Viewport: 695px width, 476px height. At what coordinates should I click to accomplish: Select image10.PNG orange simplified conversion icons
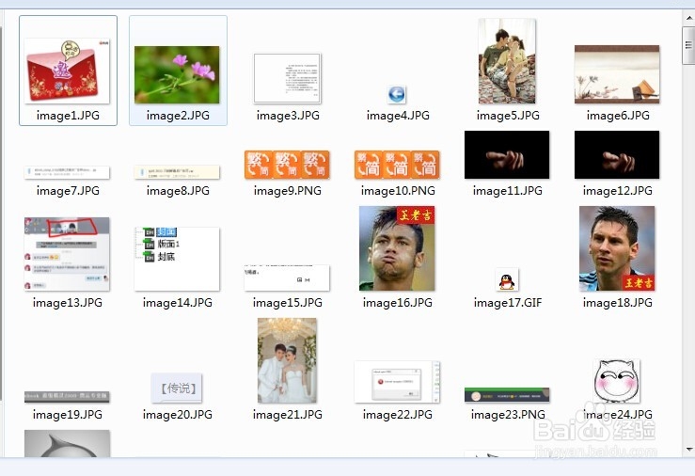point(397,165)
